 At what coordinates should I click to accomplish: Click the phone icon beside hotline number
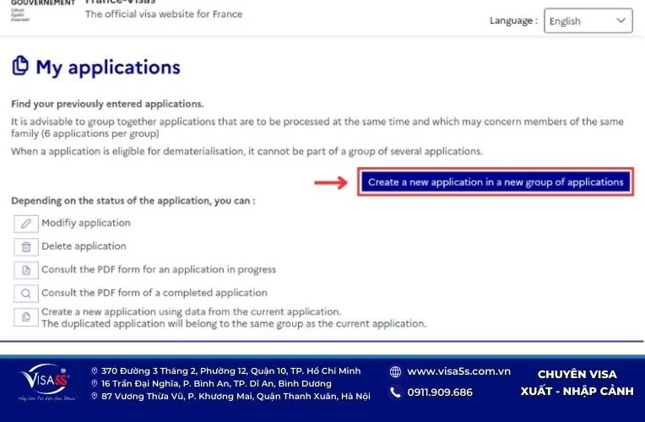coord(395,392)
